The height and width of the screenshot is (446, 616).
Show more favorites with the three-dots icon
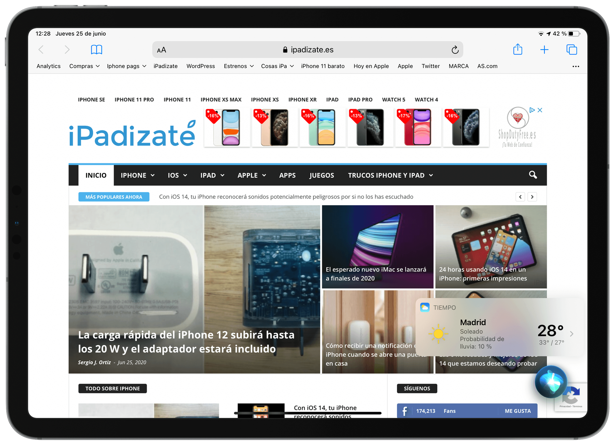[x=576, y=67]
